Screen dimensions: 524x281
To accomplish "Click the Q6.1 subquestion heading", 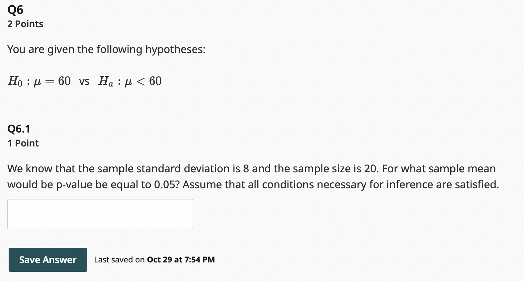I will [x=19, y=129].
